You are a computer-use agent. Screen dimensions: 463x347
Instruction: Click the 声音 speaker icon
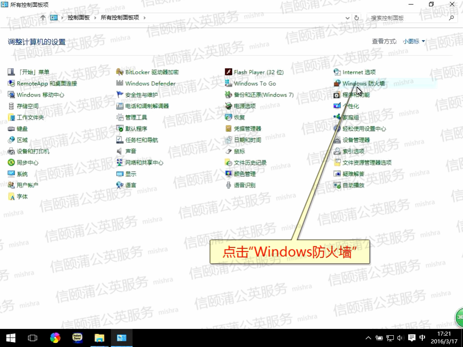pos(120,151)
